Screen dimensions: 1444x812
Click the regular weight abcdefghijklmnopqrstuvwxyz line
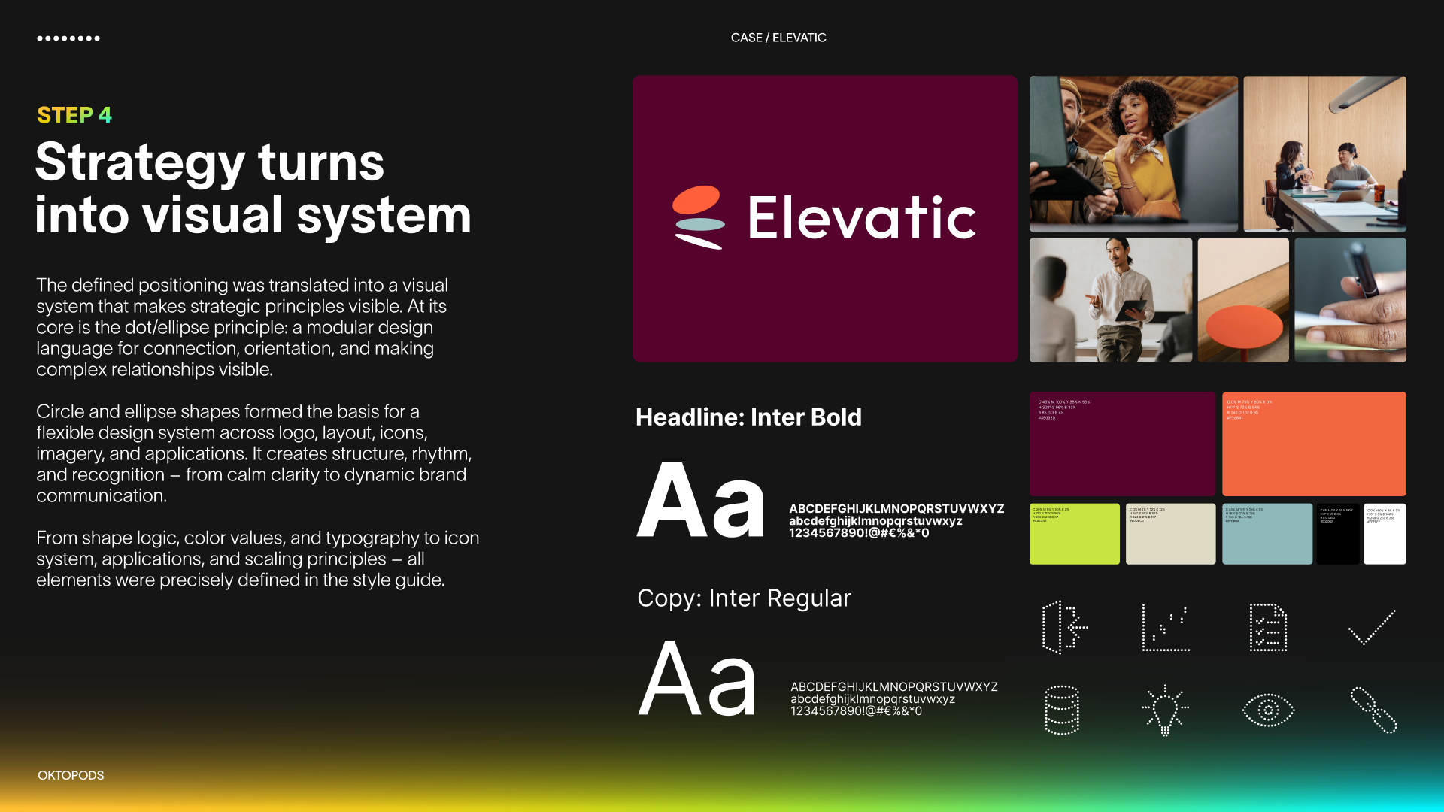(872, 699)
